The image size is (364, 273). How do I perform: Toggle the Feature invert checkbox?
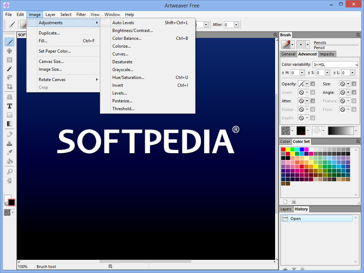(354, 101)
